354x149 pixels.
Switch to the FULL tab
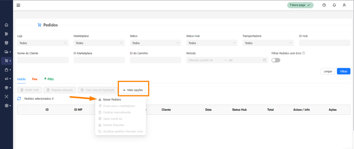pos(49,79)
